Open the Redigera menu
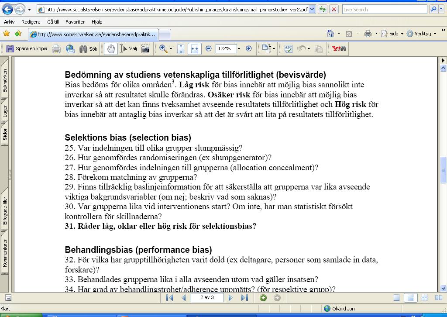Screen dimensions: 447x317 31,22
